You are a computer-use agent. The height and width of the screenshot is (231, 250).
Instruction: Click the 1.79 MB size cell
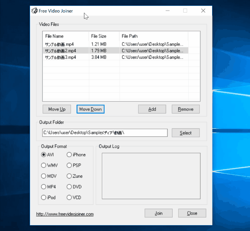click(99, 51)
